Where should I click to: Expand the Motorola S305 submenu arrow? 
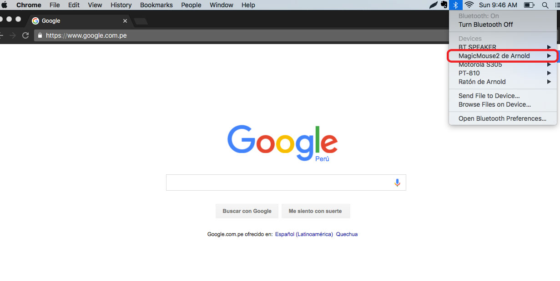[x=549, y=64]
